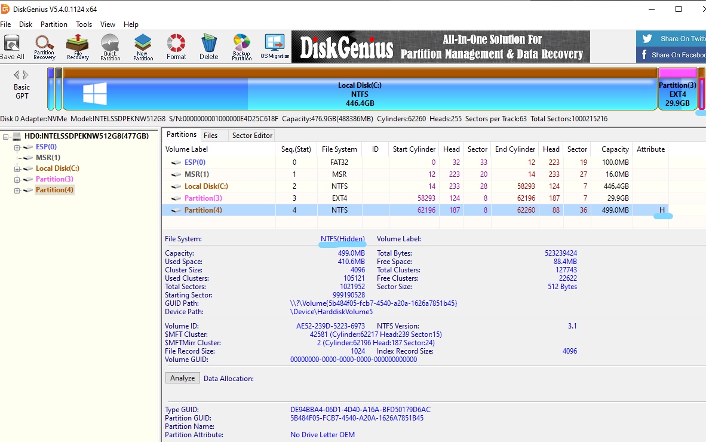The width and height of the screenshot is (706, 442).
Task: Select the MSR block in the disk map
Action: [59, 89]
